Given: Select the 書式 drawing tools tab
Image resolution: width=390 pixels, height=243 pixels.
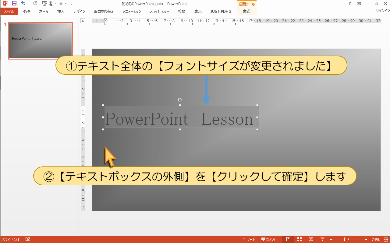Looking at the screenshot, I should point(246,12).
